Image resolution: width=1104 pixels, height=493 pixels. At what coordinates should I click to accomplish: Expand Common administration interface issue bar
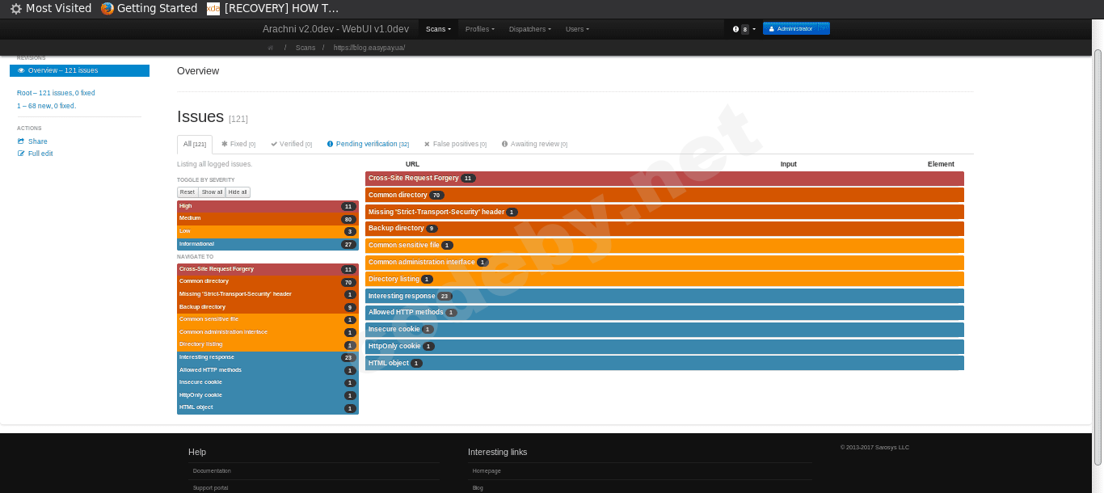(664, 263)
